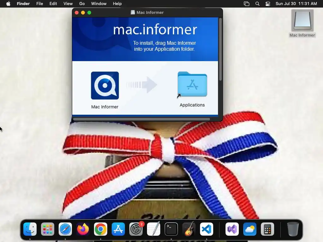Screen dimensions: 323x242
Task: Open TextEdit from the Dock
Action: coord(154,229)
